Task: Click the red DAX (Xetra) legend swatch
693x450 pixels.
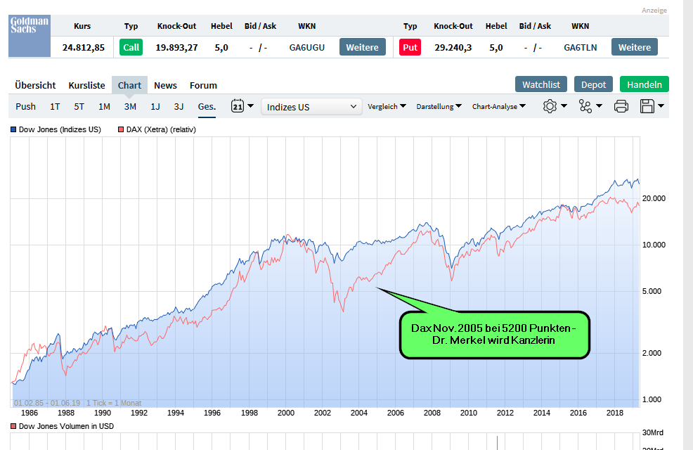Action: pos(121,129)
